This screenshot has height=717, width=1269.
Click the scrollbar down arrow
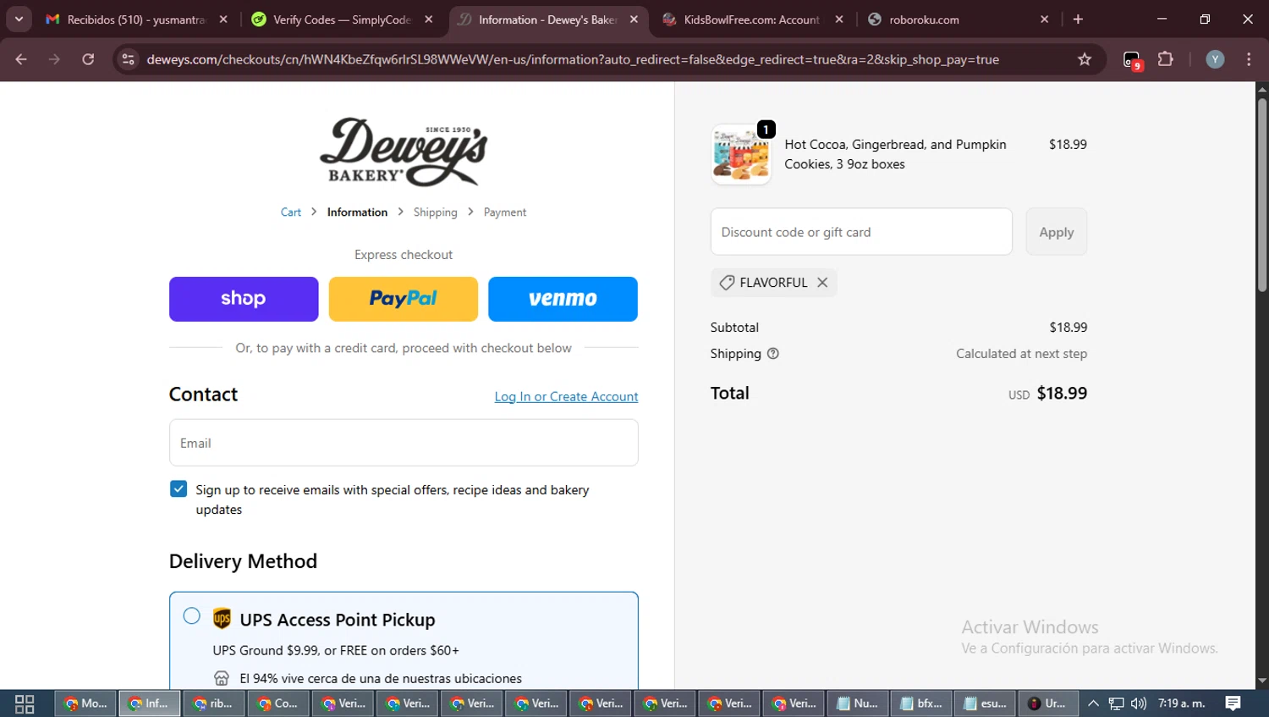(x=1262, y=681)
